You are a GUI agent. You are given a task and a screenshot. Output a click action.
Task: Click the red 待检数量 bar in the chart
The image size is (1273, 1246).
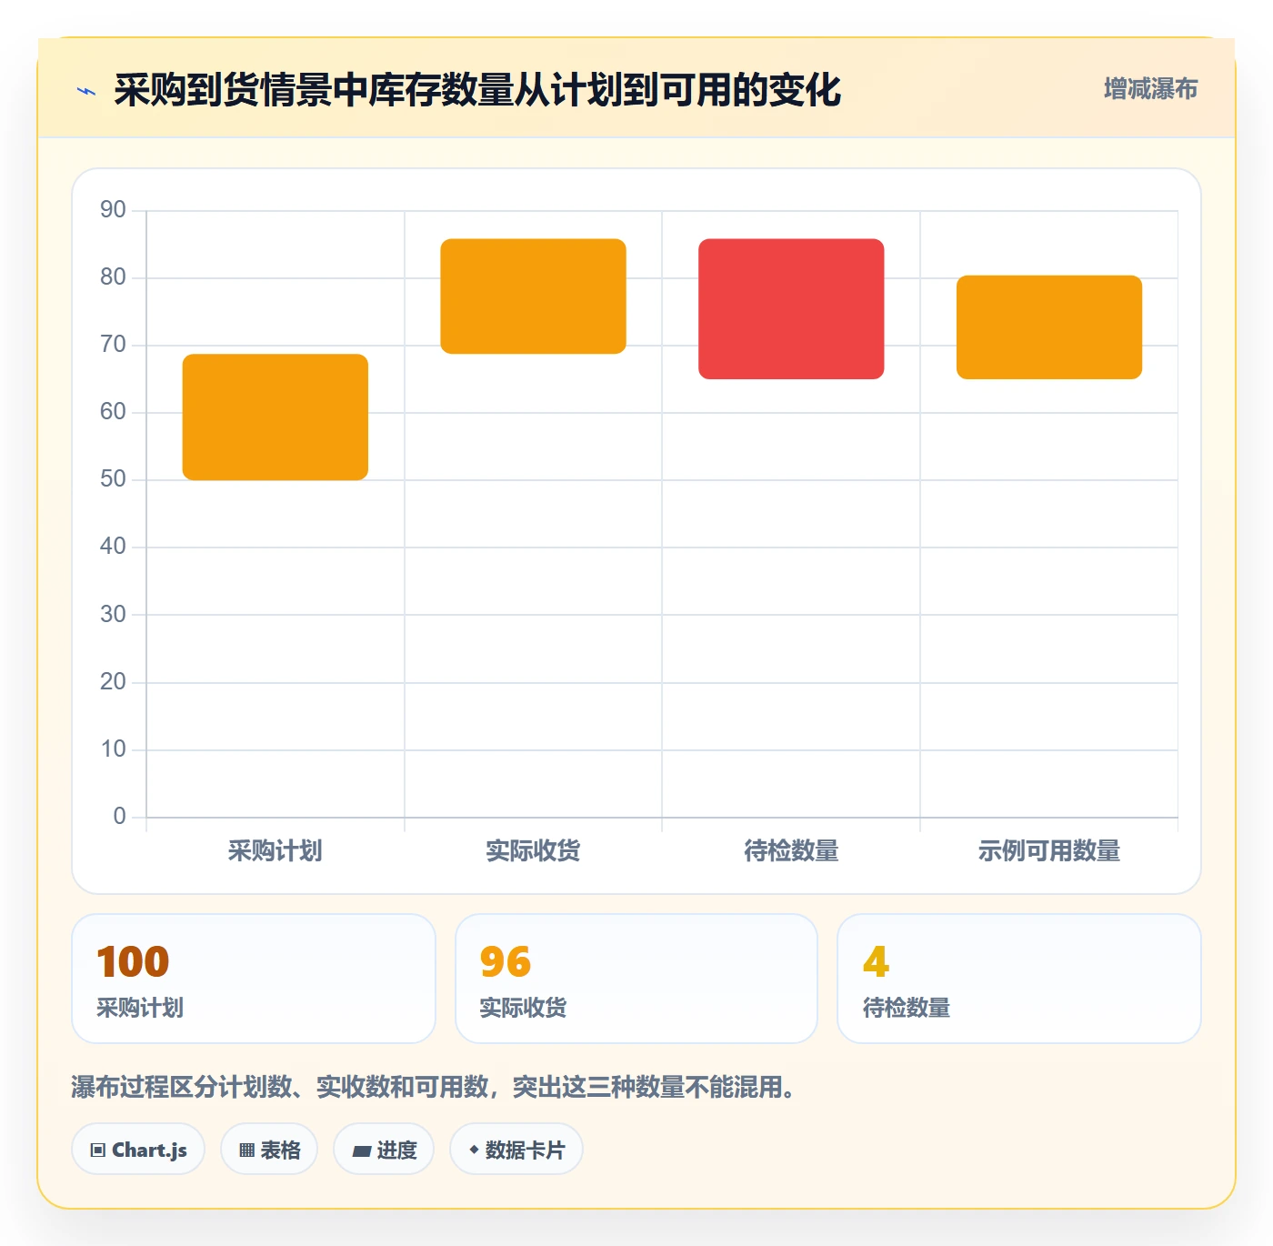point(791,309)
